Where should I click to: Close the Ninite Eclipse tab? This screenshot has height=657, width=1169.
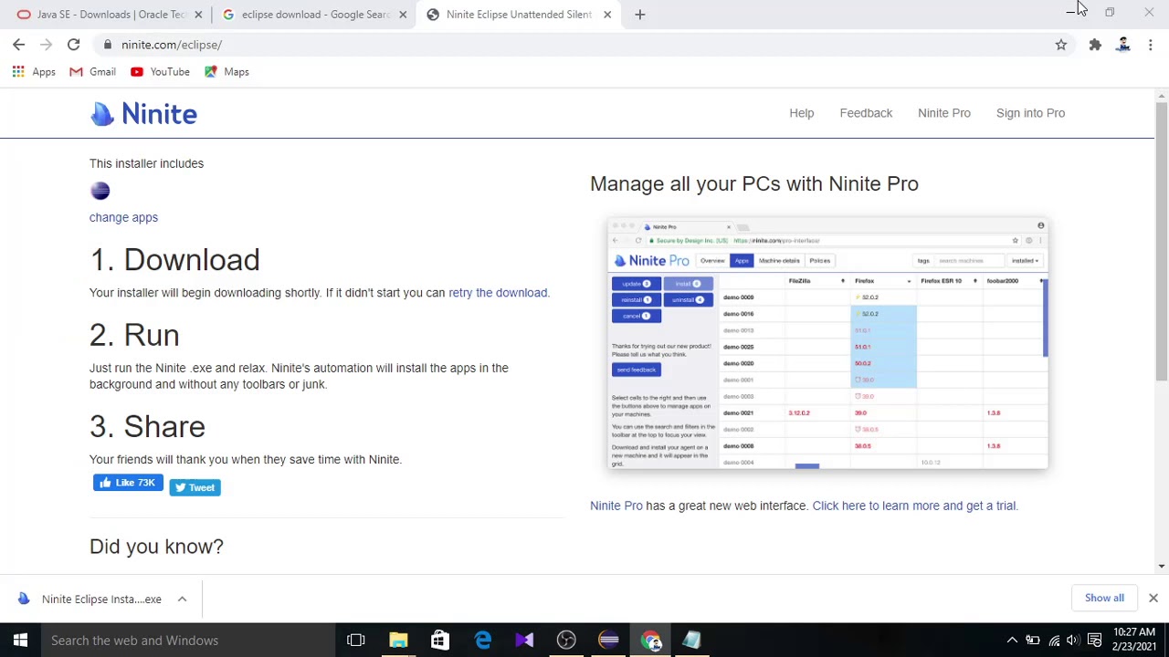point(607,15)
